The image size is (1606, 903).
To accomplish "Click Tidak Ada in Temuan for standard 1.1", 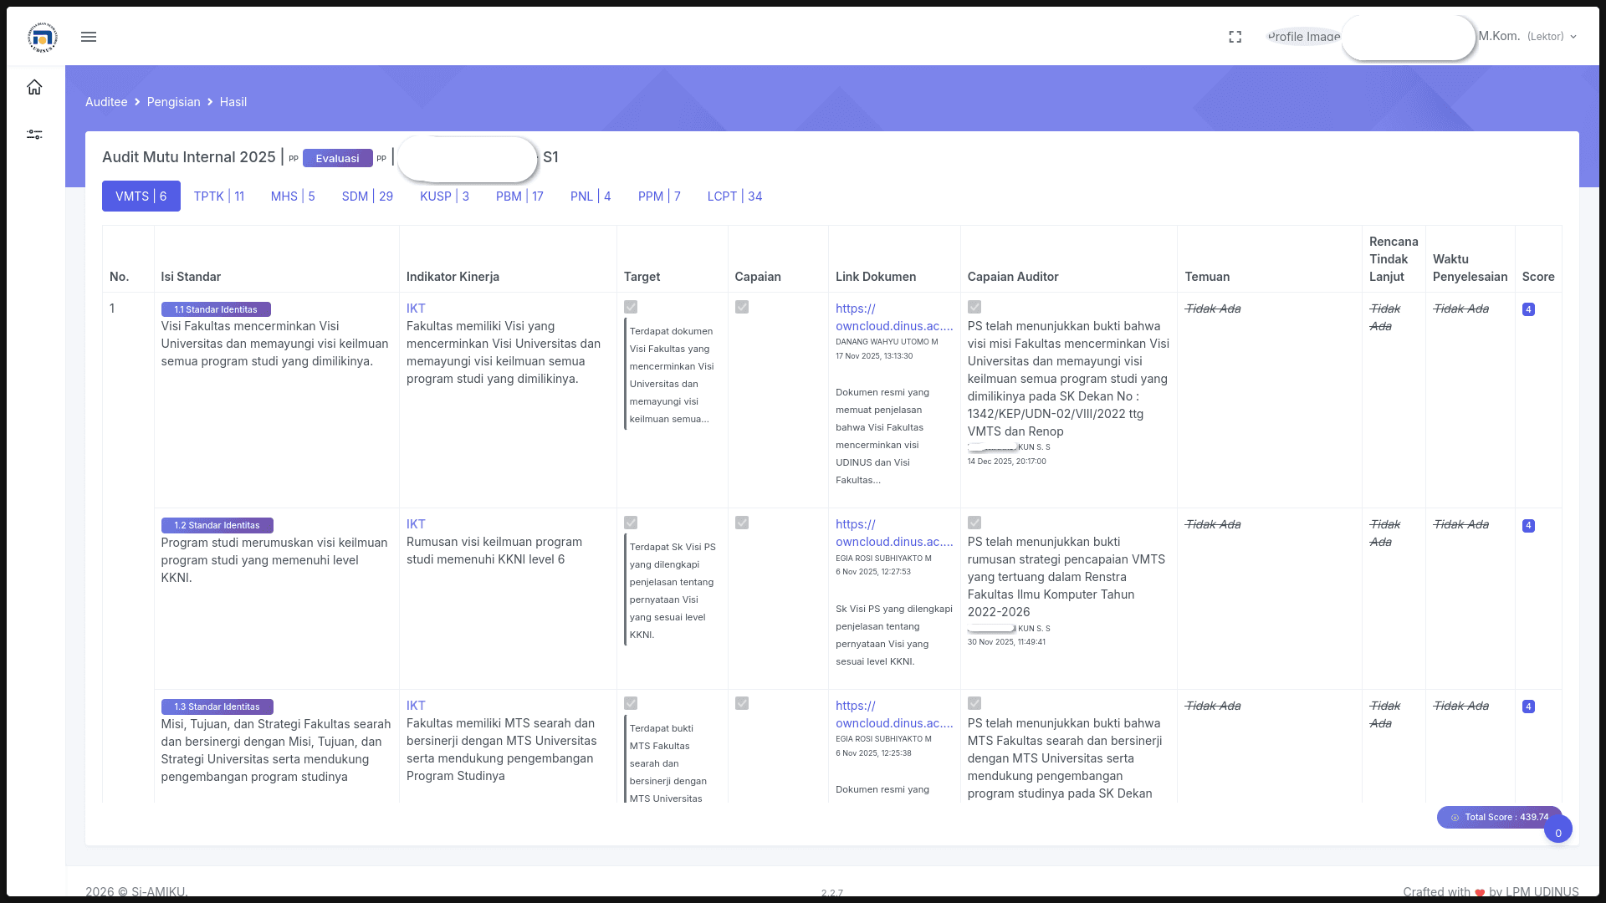I will 1213,309.
